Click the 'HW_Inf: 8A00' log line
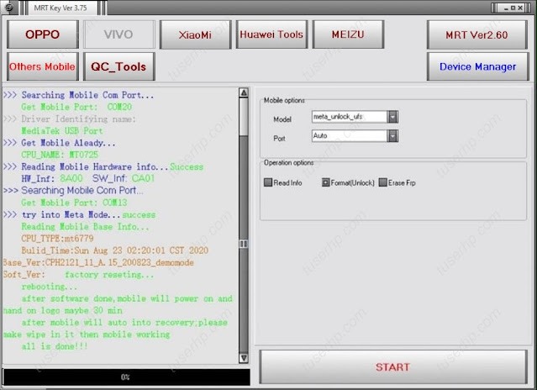Viewport: 537px width, 390px height. point(87,178)
